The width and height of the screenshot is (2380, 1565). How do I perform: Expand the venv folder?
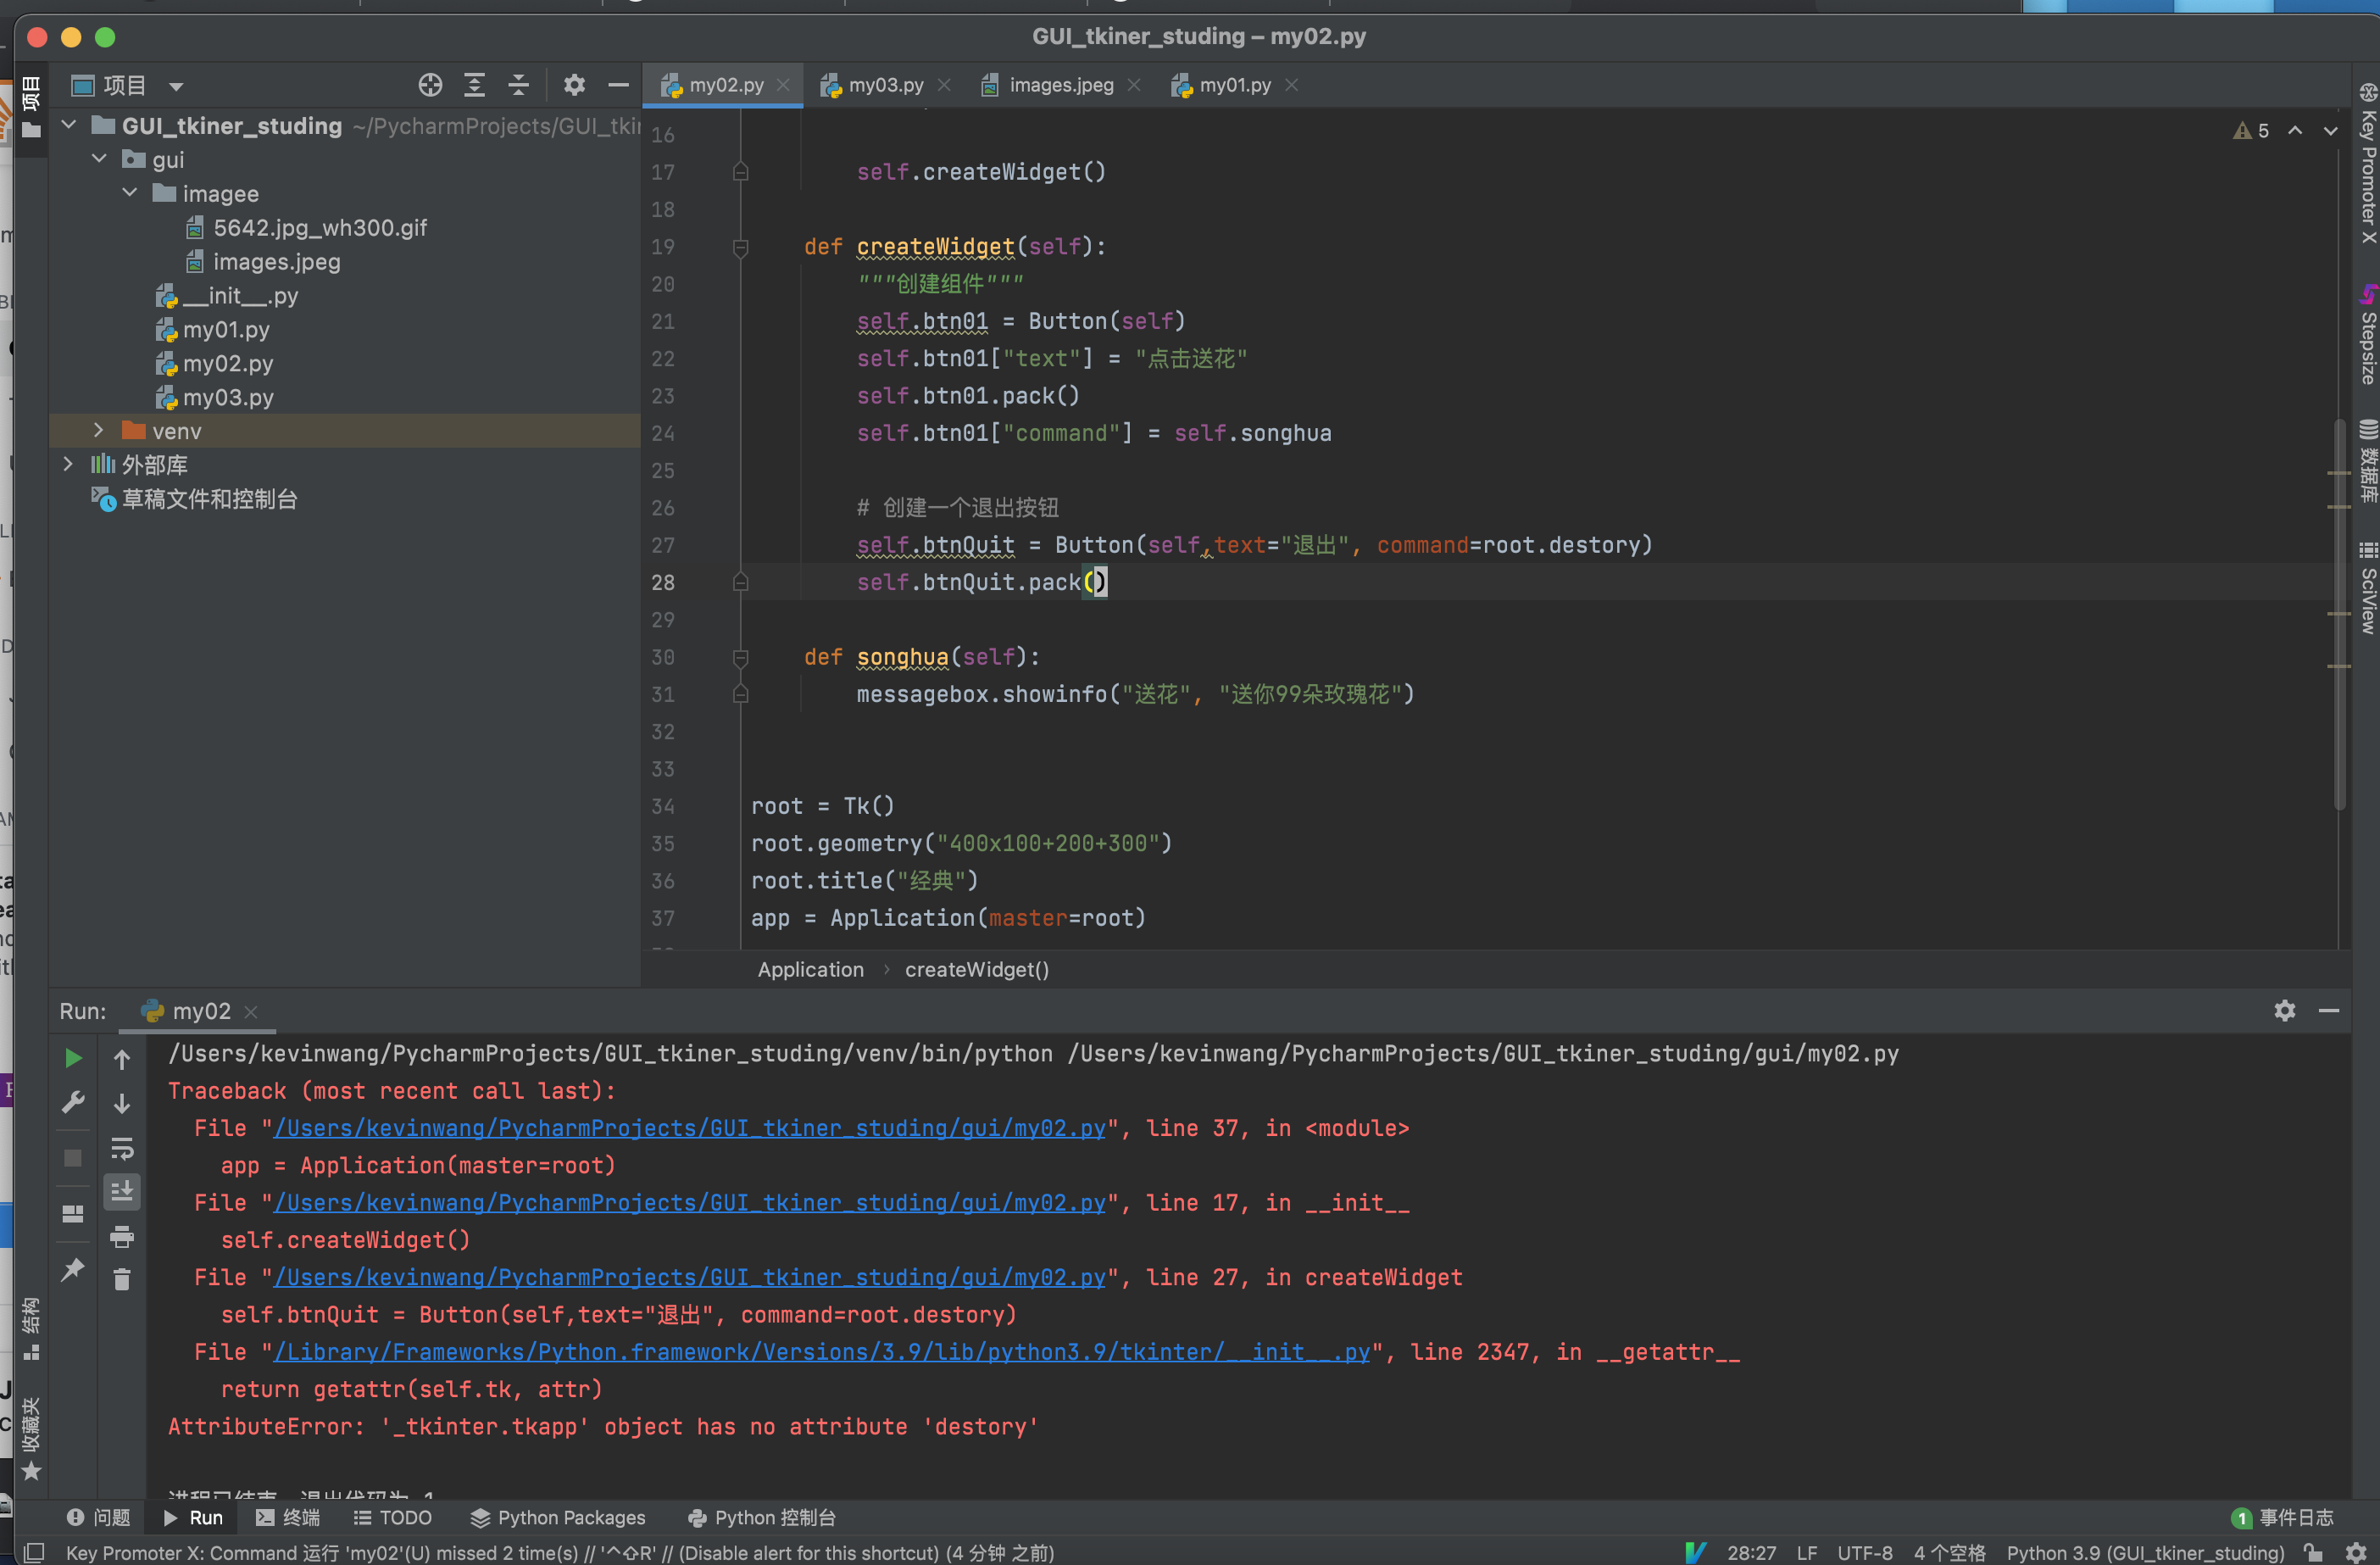(x=99, y=431)
